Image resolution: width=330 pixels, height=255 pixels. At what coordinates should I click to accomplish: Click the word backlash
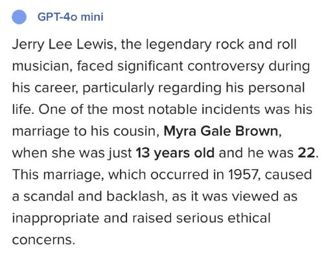136,196
